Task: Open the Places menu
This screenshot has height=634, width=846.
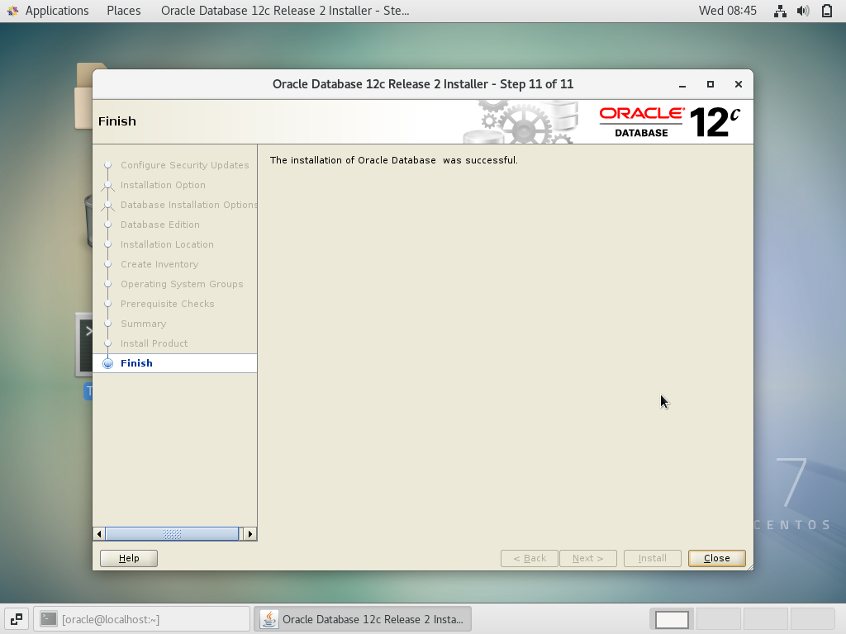Action: point(124,11)
